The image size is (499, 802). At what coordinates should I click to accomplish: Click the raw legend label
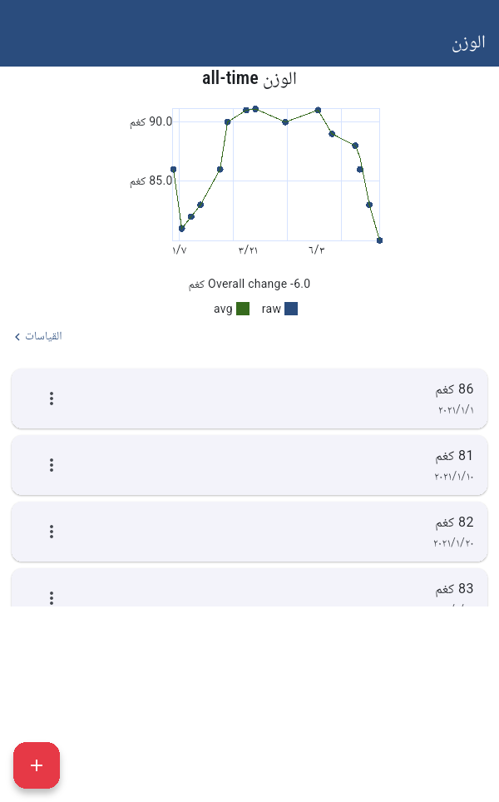click(x=271, y=309)
